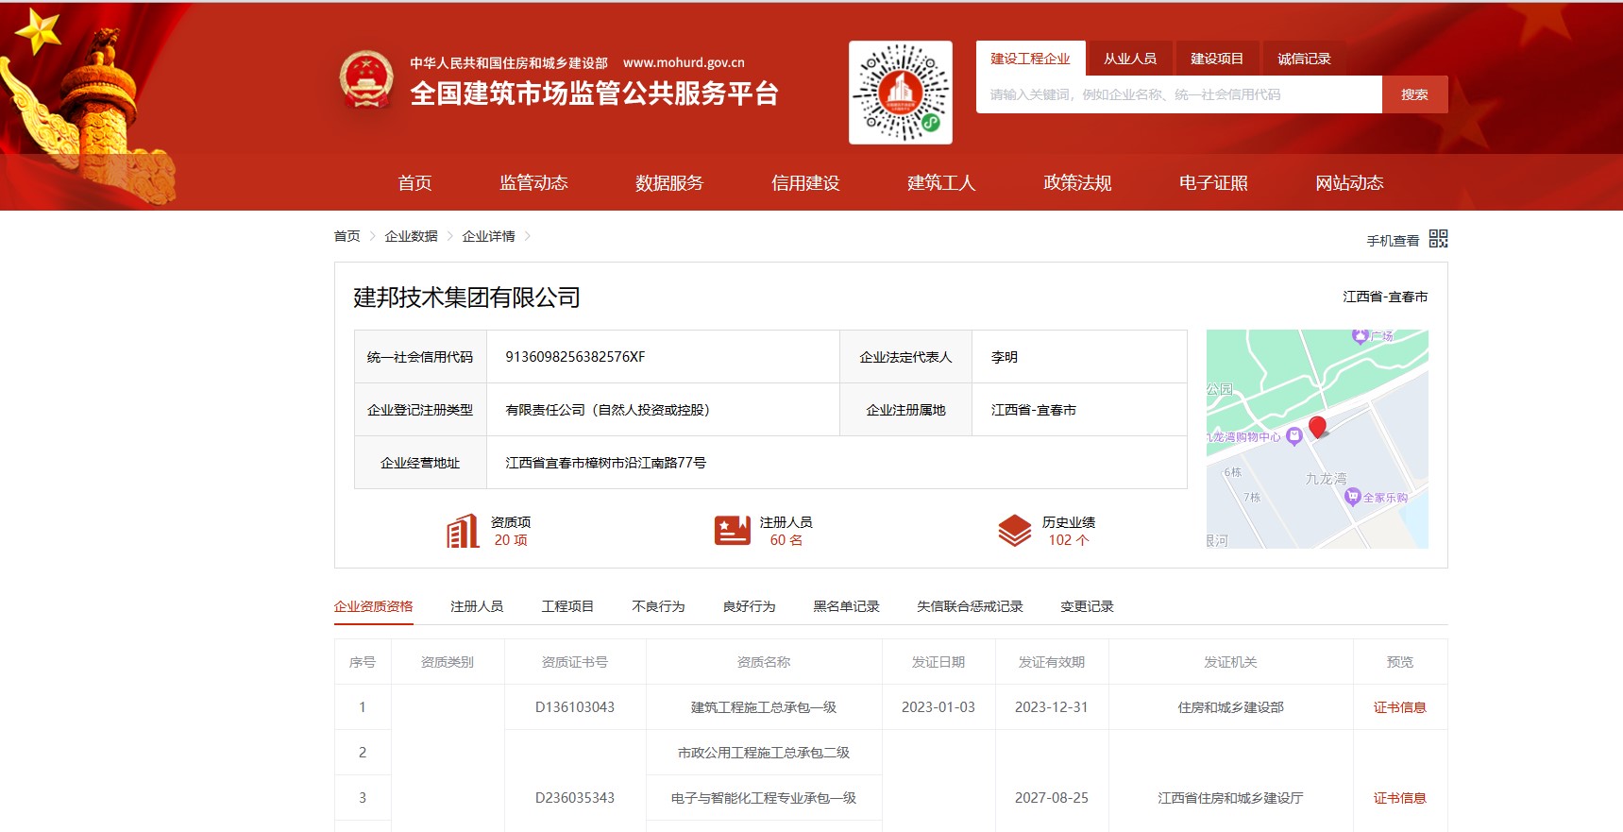Click the address 江西省宜春市樟树市沿江南路77号
This screenshot has width=1623, height=832.
605,463
